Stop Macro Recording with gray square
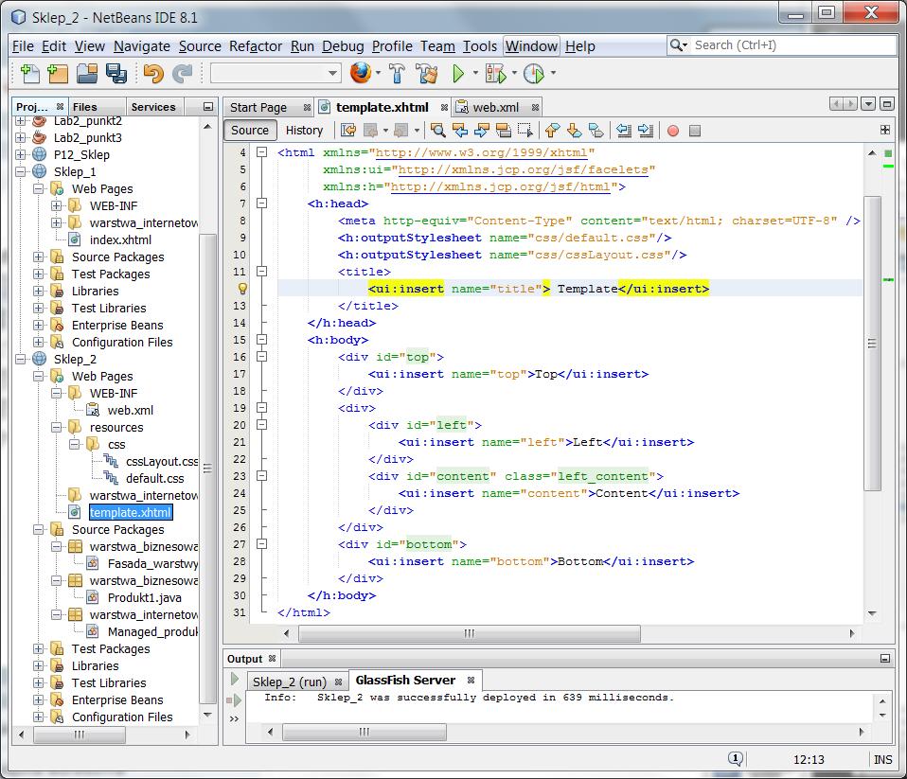Image resolution: width=907 pixels, height=779 pixels. pos(695,132)
